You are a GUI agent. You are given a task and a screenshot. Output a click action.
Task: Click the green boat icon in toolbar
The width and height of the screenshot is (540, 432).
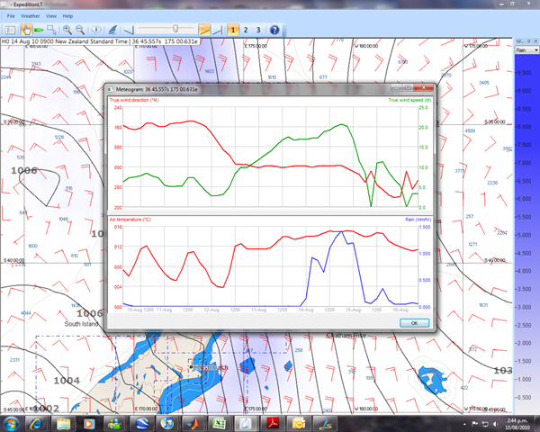pyautogui.click(x=38, y=30)
